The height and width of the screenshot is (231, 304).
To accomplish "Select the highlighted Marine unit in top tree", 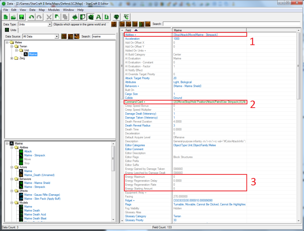I will tap(33, 54).
